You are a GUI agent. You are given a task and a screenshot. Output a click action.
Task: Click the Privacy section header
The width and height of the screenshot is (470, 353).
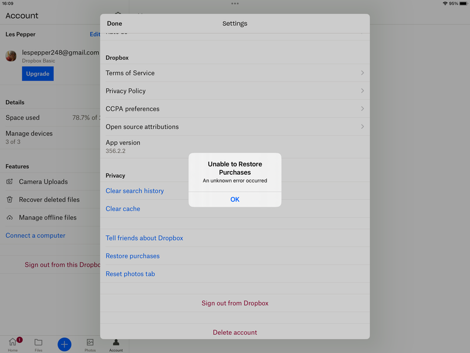click(115, 175)
